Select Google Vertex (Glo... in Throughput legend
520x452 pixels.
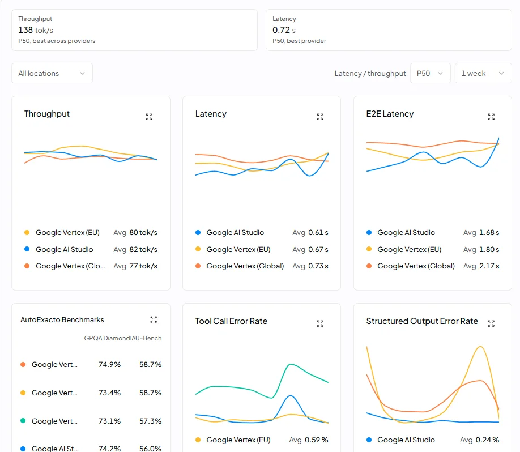click(70, 266)
